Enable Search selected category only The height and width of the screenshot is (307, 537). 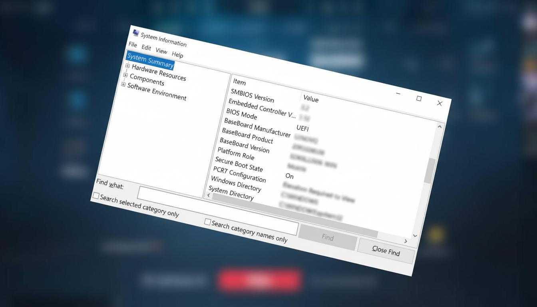point(95,196)
